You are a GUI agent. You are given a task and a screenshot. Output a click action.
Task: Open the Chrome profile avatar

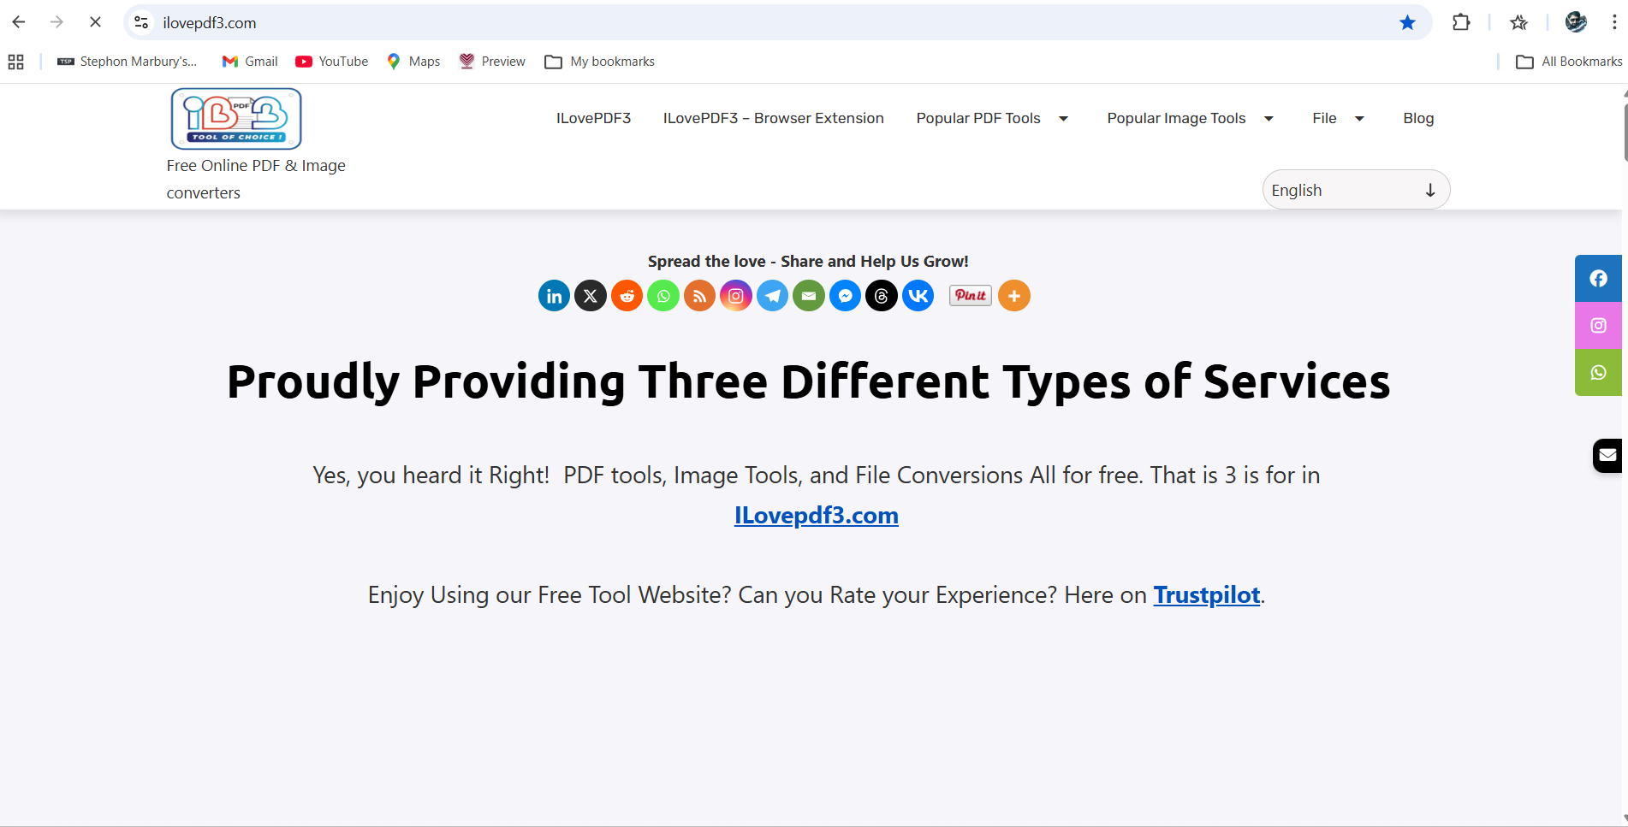[1576, 22]
